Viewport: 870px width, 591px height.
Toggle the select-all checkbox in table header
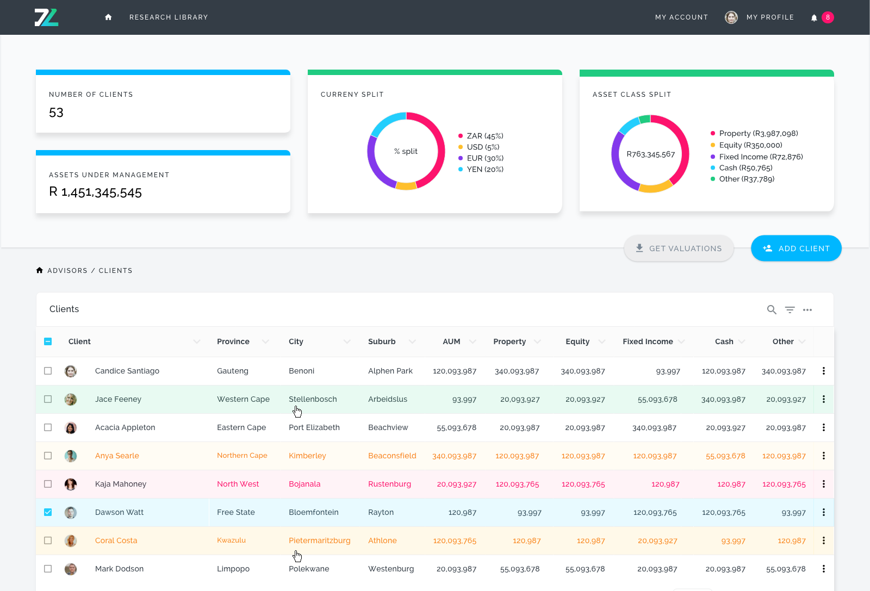pos(48,341)
